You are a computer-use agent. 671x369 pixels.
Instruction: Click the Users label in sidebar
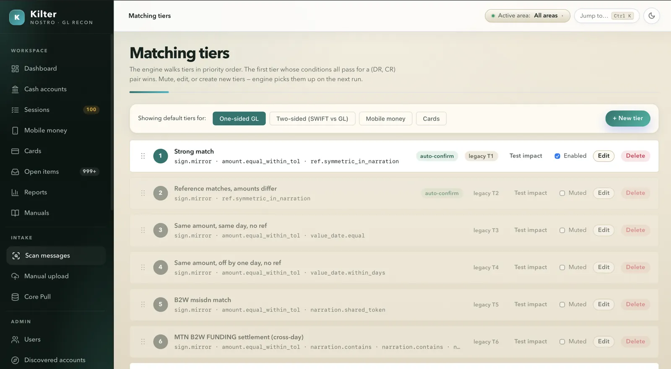(x=32, y=339)
